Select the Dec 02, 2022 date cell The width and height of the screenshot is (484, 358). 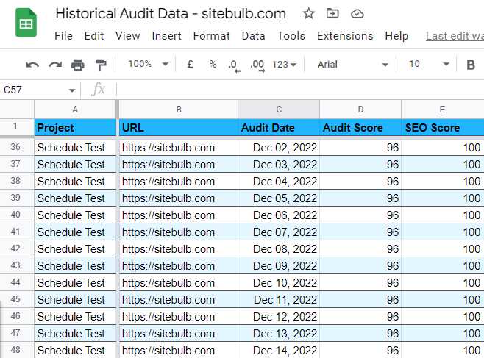279,148
